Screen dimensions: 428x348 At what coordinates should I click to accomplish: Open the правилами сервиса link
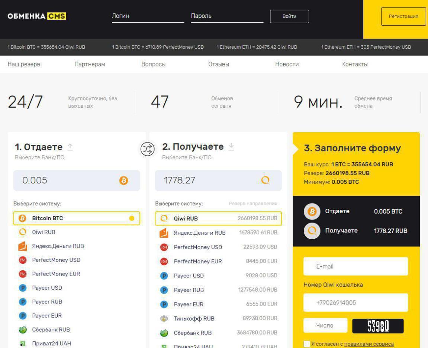369,344
